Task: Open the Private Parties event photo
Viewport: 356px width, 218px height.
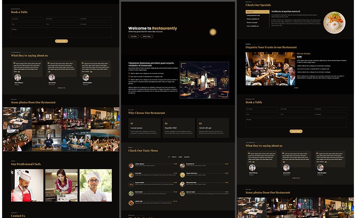Action: 271,69
